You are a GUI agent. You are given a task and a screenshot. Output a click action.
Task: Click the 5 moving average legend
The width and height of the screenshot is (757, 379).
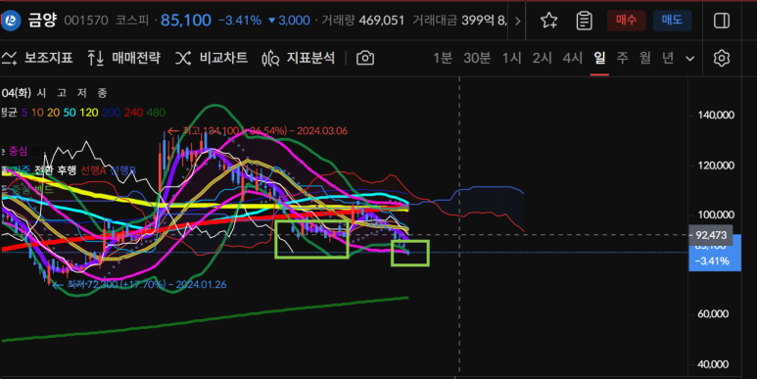tap(24, 113)
